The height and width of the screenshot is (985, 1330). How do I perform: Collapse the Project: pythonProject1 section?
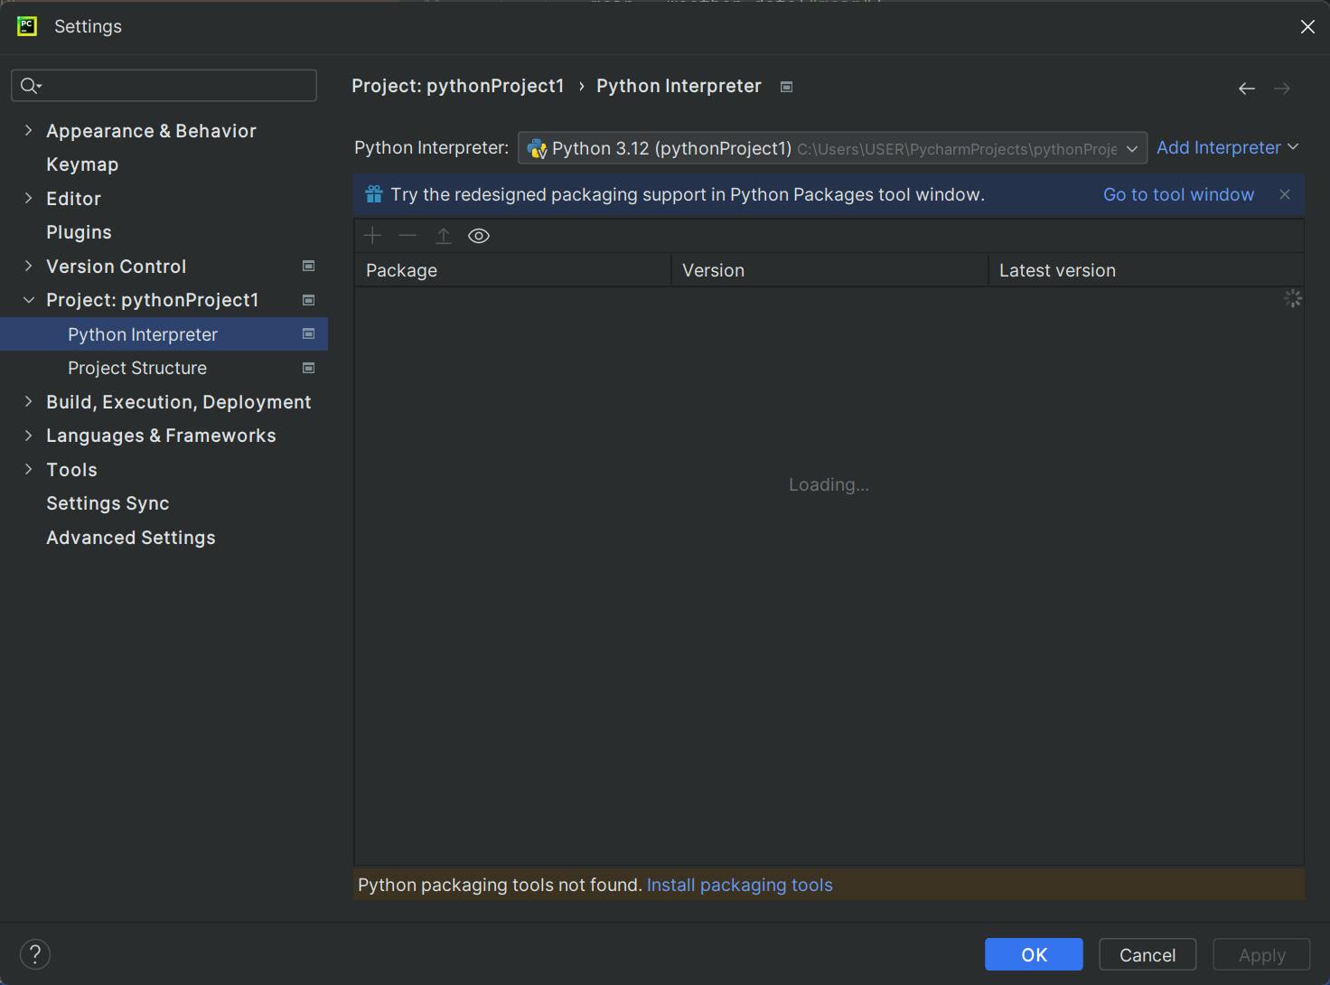pos(28,300)
